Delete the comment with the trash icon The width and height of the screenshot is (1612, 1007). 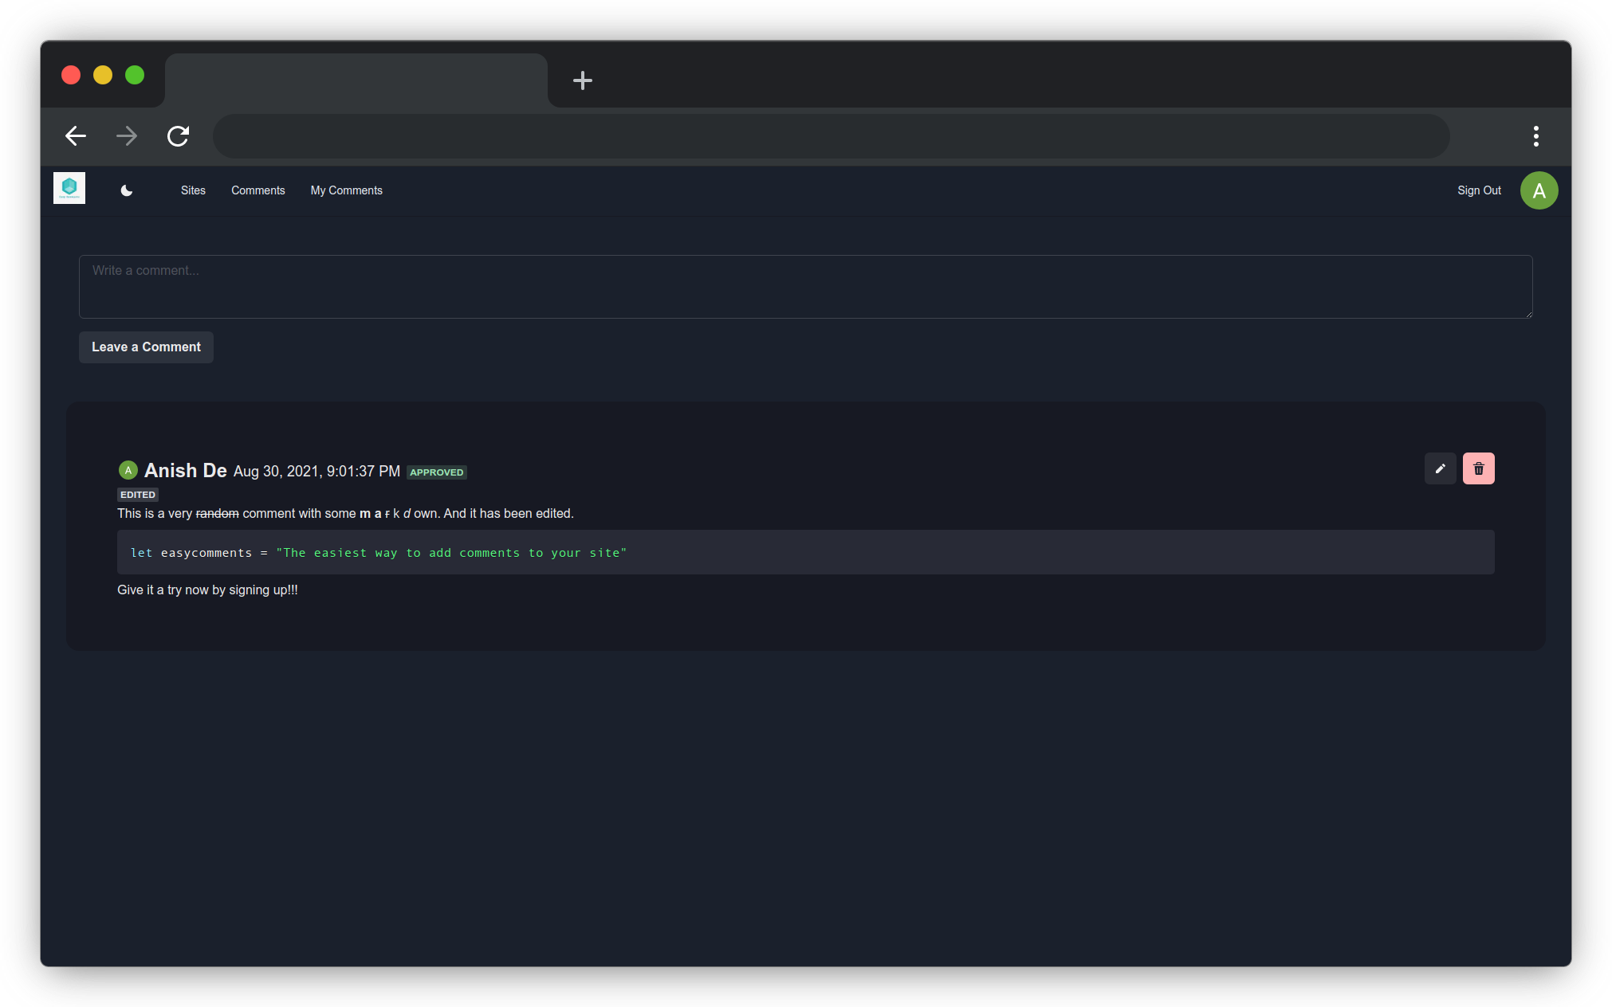pyautogui.click(x=1478, y=468)
